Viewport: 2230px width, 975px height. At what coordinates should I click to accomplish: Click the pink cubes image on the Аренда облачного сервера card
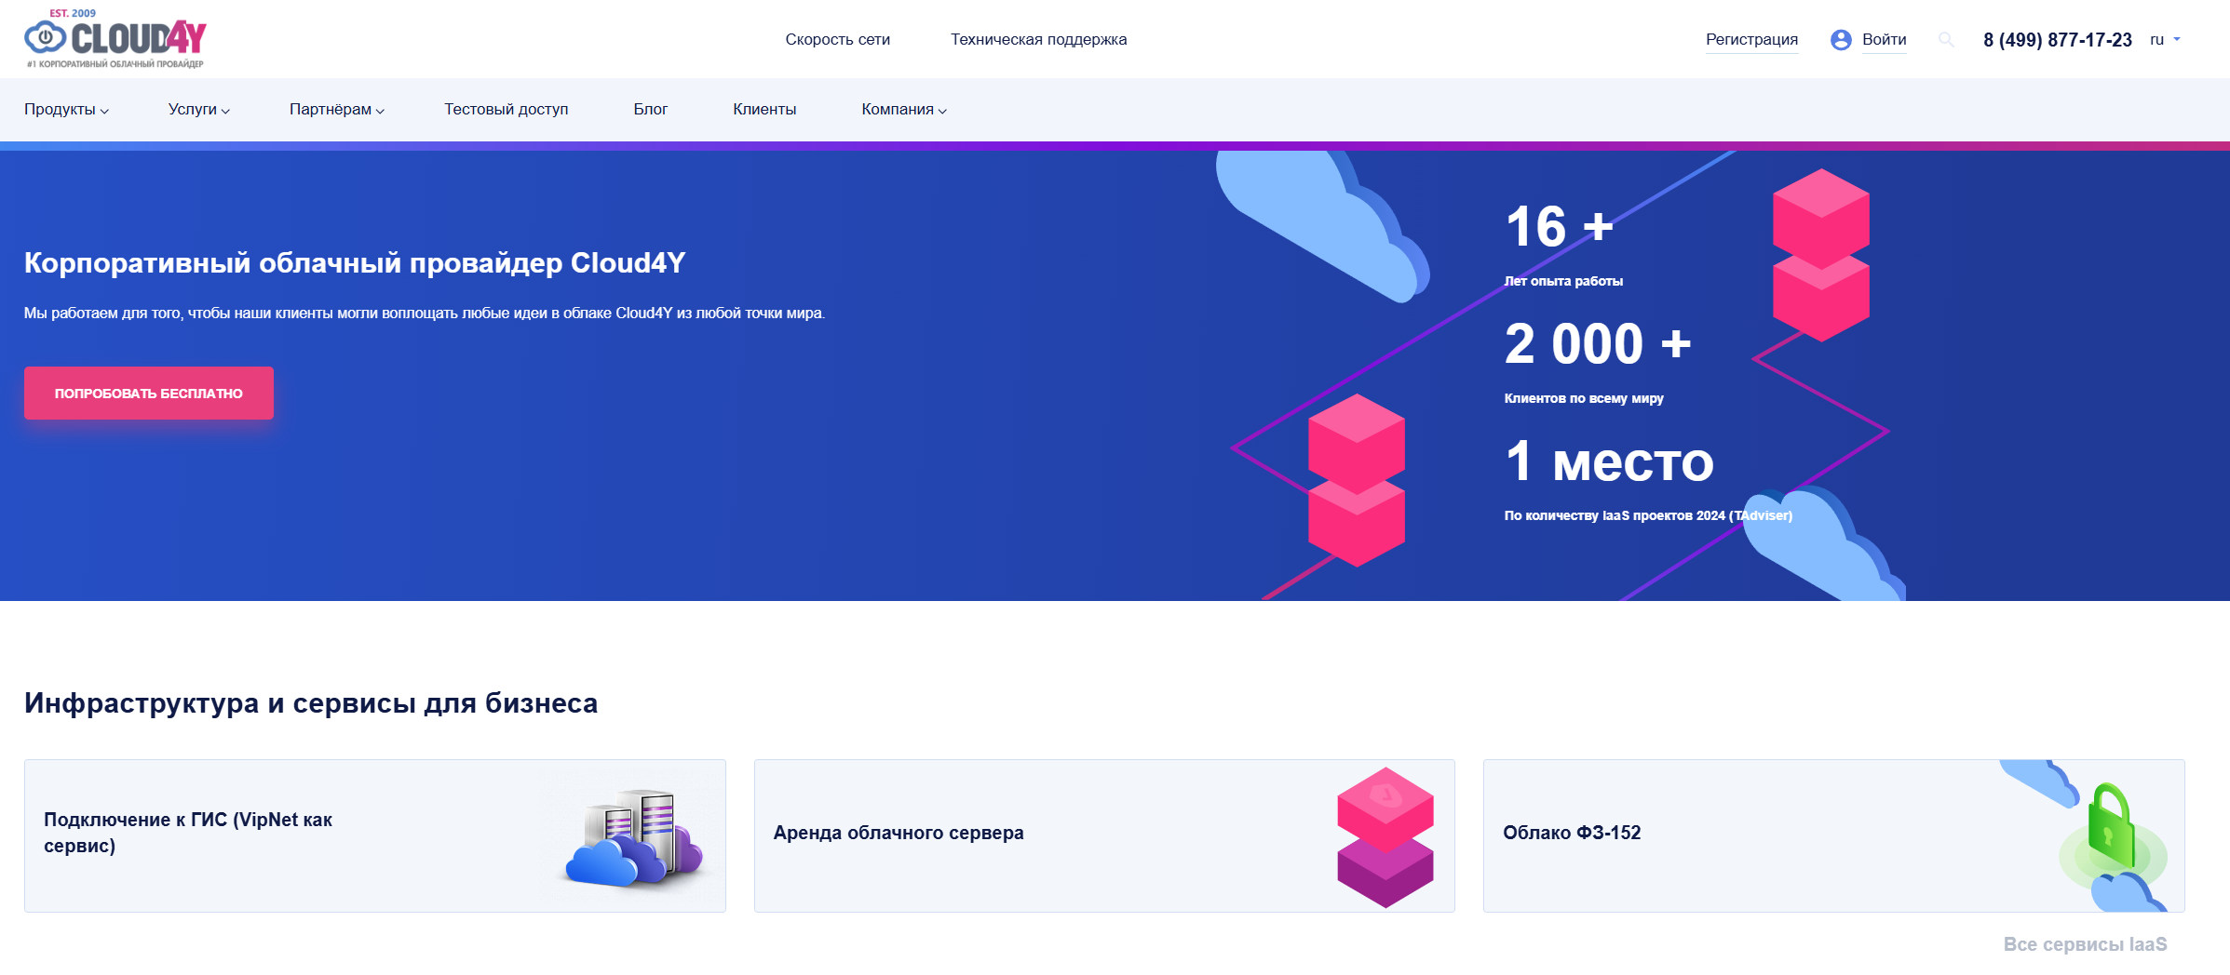1385,836
